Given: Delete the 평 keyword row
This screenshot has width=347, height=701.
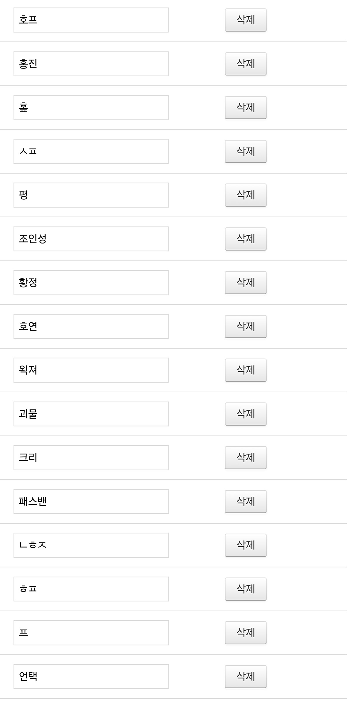Looking at the screenshot, I should pyautogui.click(x=246, y=195).
